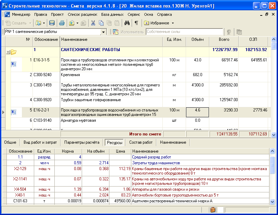
Task: Click the application icon in the menu bar
Action: tap(7, 14)
